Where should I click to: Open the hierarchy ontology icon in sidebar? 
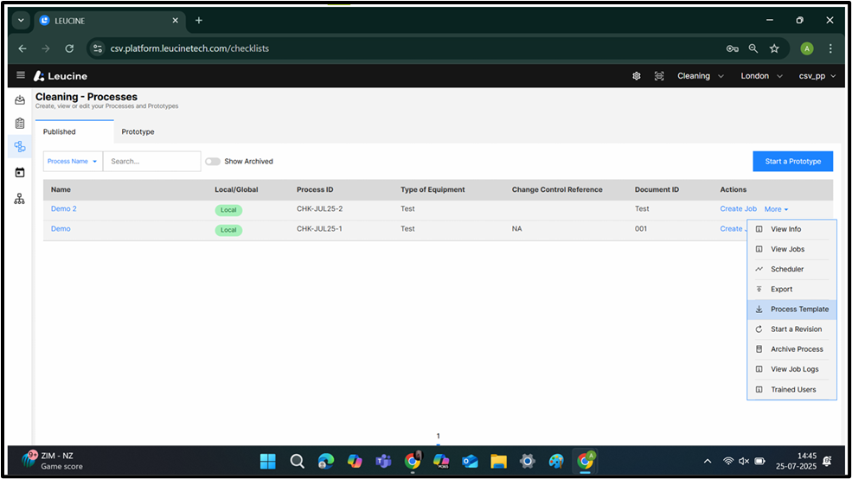[x=20, y=199]
